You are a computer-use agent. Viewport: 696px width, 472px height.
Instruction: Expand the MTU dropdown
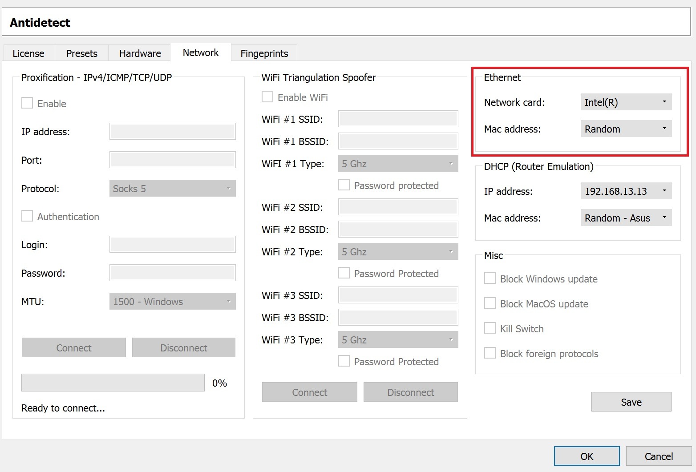pyautogui.click(x=173, y=302)
